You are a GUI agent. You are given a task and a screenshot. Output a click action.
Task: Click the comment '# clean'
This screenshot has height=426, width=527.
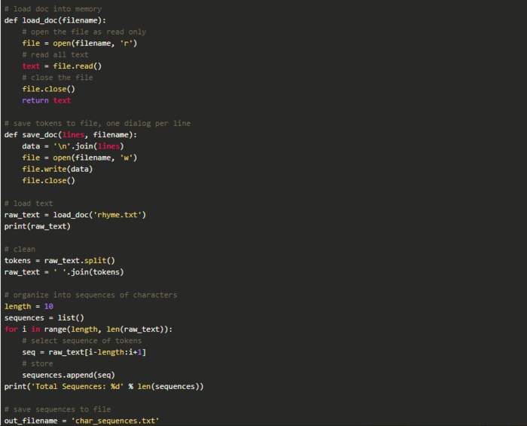pyautogui.click(x=20, y=250)
